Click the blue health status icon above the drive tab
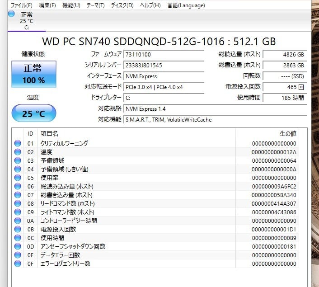Image resolution: width=319 pixels, height=287 pixels. pos(11,14)
